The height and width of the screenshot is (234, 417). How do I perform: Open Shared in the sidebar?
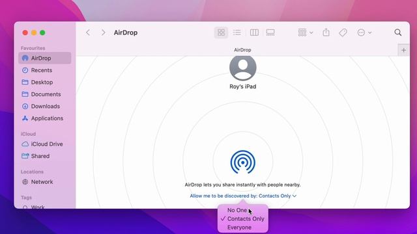45,156
